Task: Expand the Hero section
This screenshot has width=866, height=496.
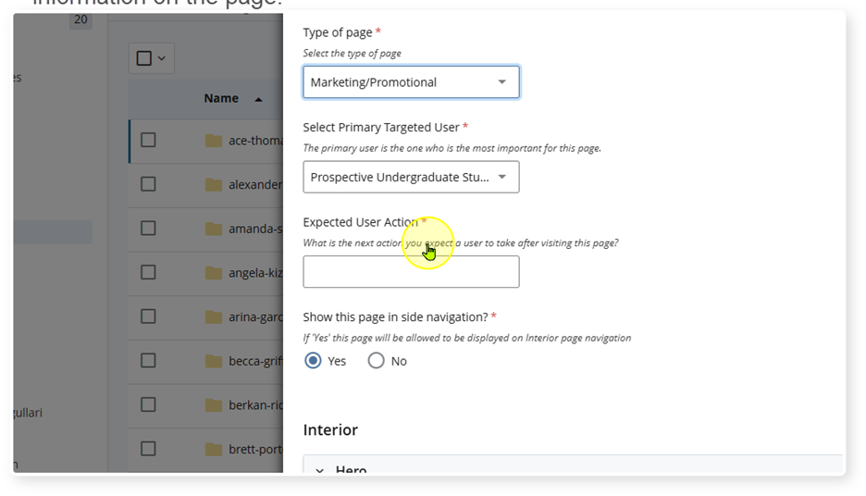Action: click(319, 470)
